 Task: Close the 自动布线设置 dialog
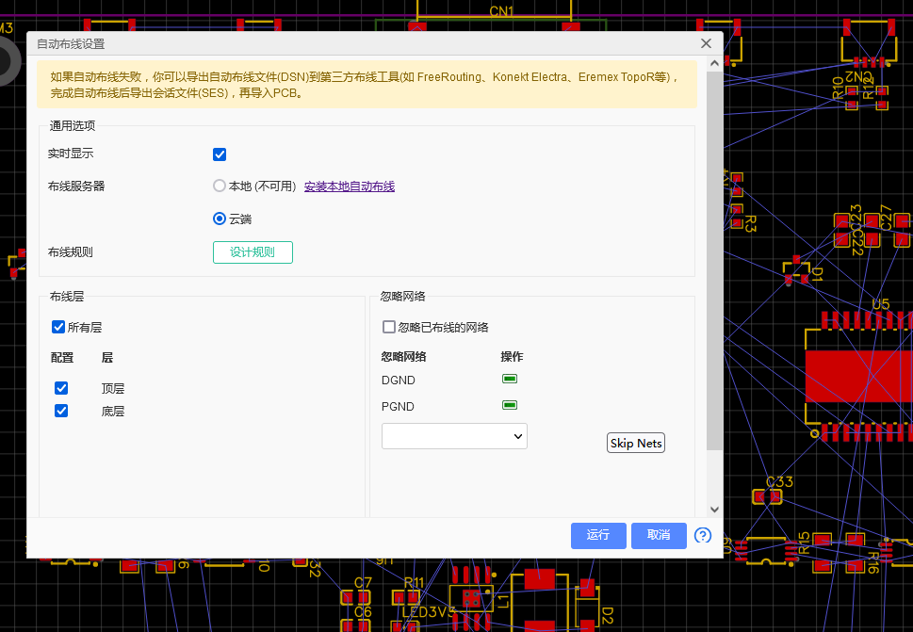coord(707,43)
